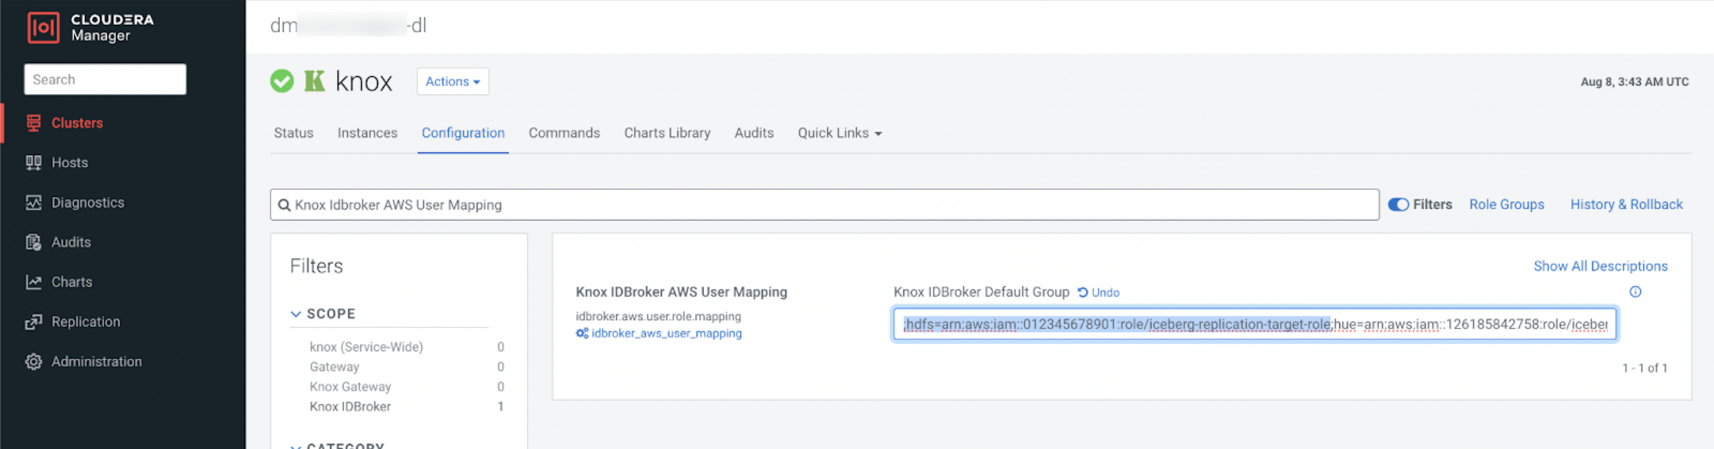Image resolution: width=1714 pixels, height=449 pixels.
Task: Click the Undo arrow icon
Action: (x=1082, y=292)
